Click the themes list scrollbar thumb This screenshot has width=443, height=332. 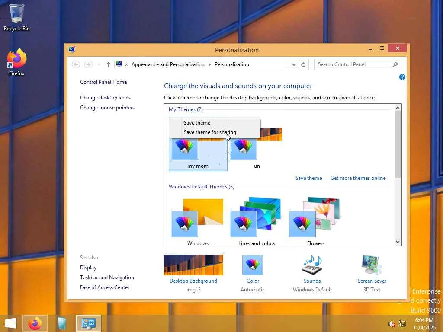pyautogui.click(x=398, y=144)
